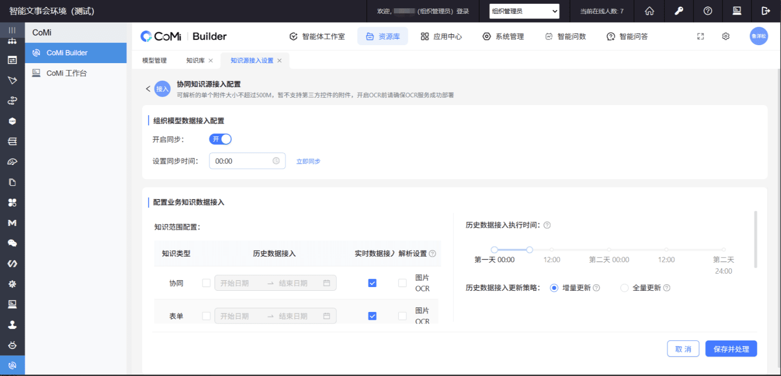The image size is (781, 376).
Task: Enable 图片OCR for the 协同 row
Action: click(402, 283)
